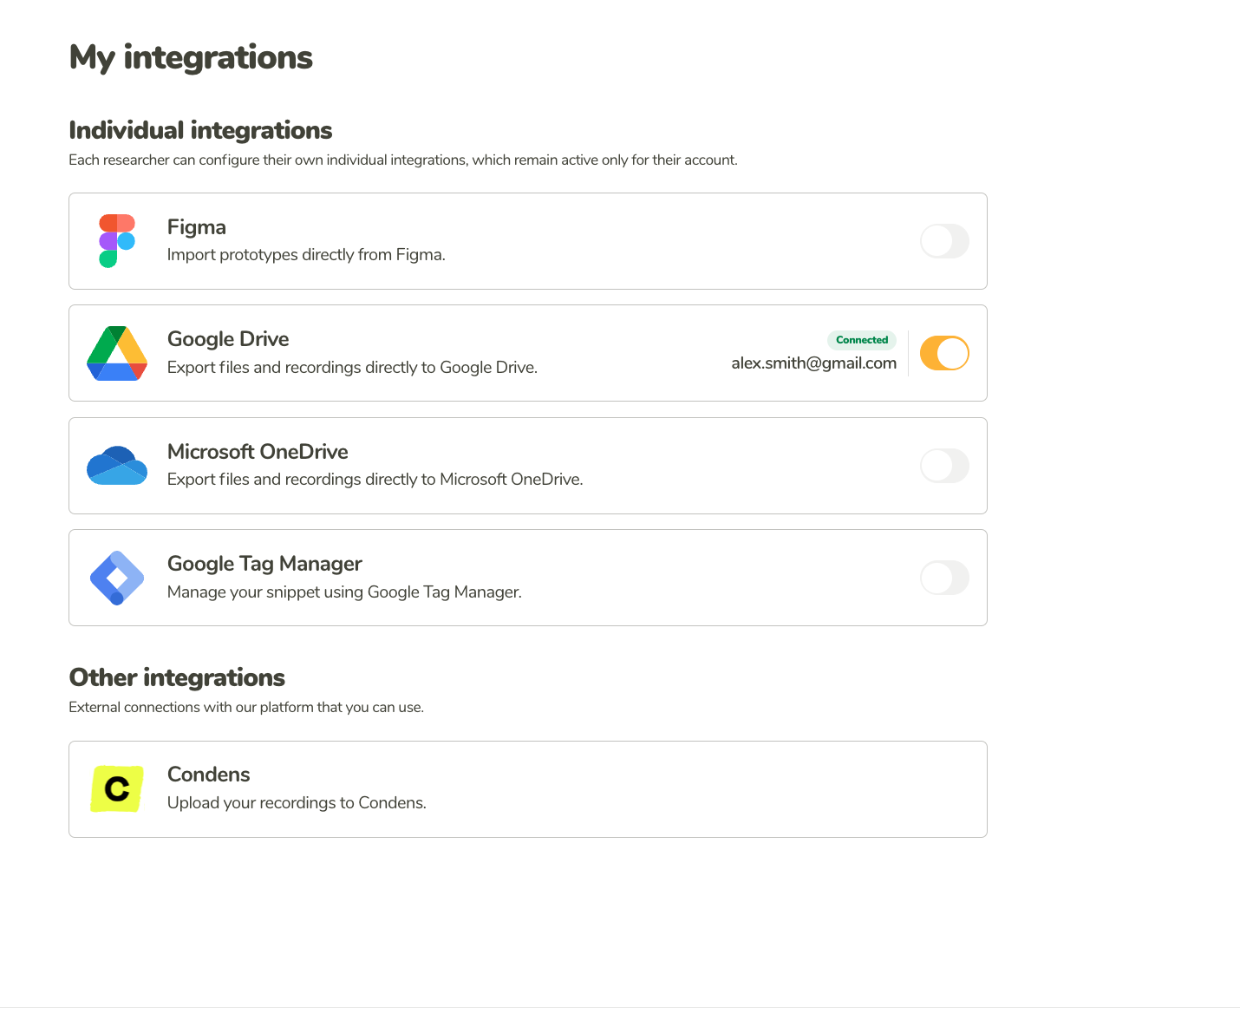Click the Microsoft OneDrive cloud icon
Viewport: 1240px width, 1033px height.
tap(117, 466)
